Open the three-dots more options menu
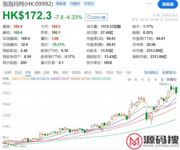This screenshot has width=180, height=150. click(x=149, y=4)
